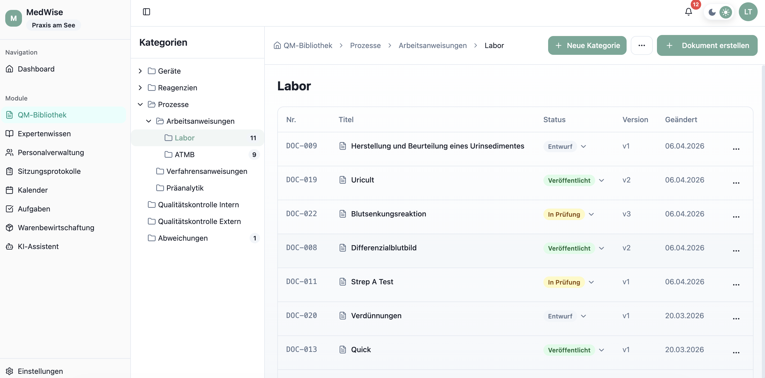Open the Einstellungen gear entry
This screenshot has width=765, height=378.
point(40,371)
